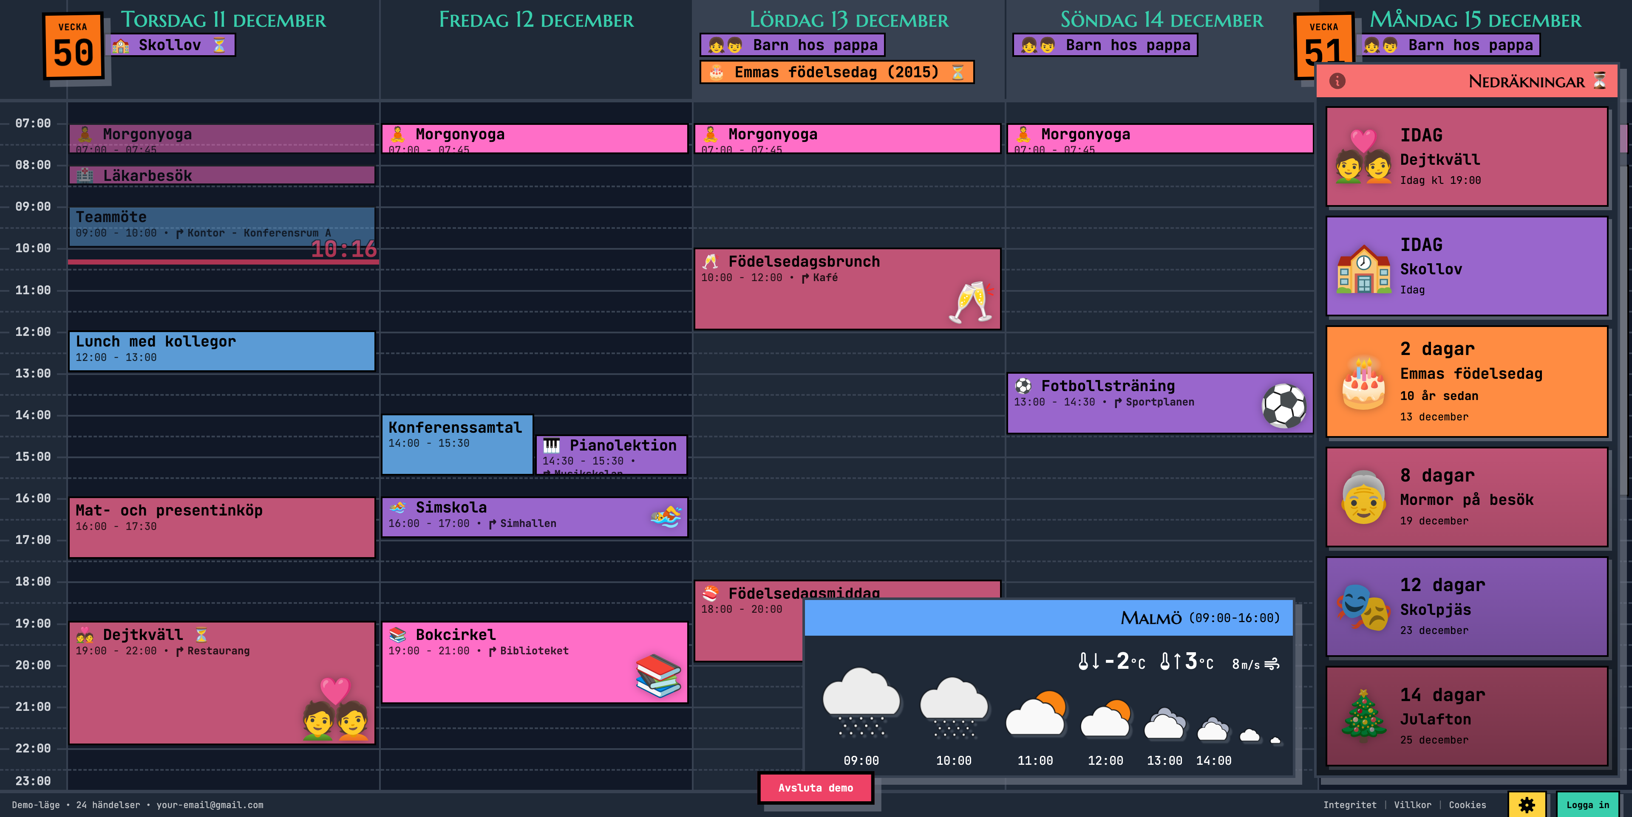The width and height of the screenshot is (1632, 817).
Task: Click the snow cloud icon at 10:00
Action: click(x=953, y=707)
